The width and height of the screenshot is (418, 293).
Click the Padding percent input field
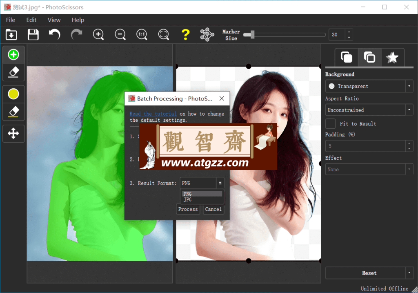(x=365, y=146)
